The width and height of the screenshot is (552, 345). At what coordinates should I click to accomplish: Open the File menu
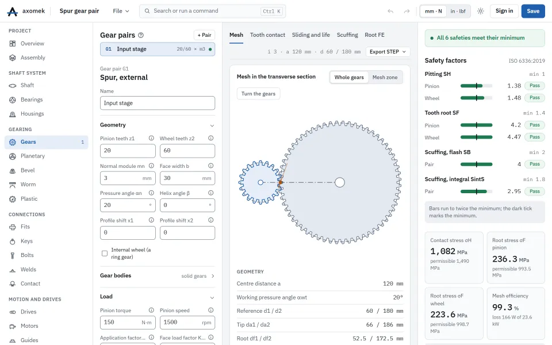[x=121, y=11]
